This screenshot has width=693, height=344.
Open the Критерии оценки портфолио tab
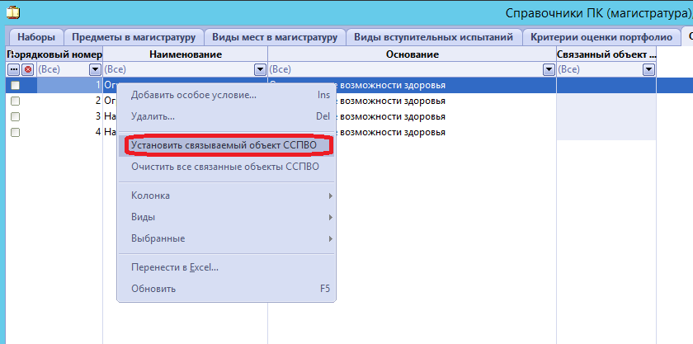[x=601, y=37]
